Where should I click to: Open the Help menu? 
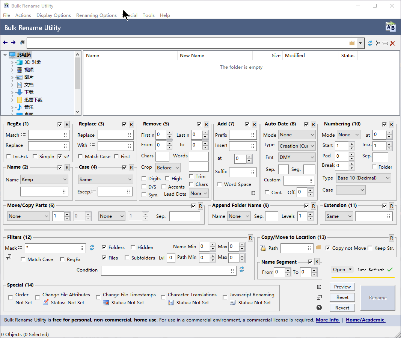(x=165, y=15)
